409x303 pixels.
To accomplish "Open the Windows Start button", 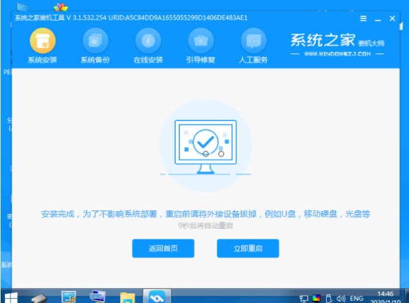I will (x=11, y=297).
